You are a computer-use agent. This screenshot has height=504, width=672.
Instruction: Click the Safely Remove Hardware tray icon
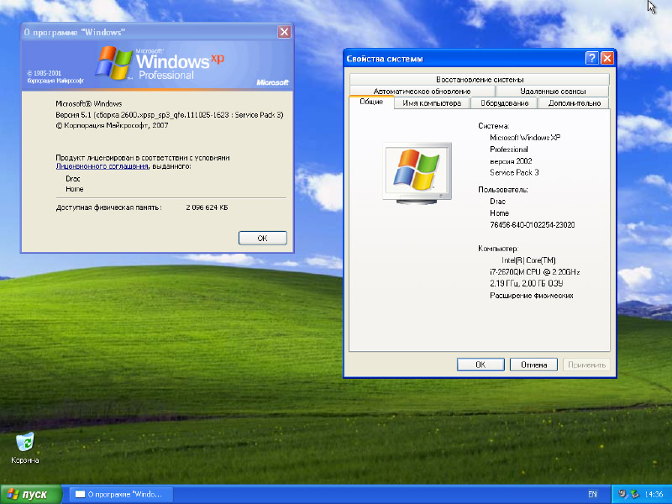[x=633, y=494]
